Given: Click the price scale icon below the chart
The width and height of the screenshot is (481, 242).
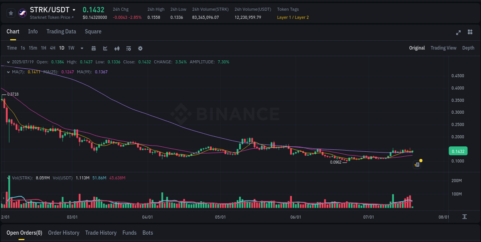Looking at the screenshot, I should 464,217.
